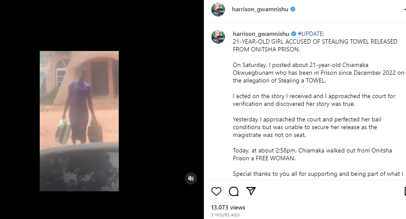Follow the #UPDATE hashtag link
406x219 pixels.
(x=310, y=34)
